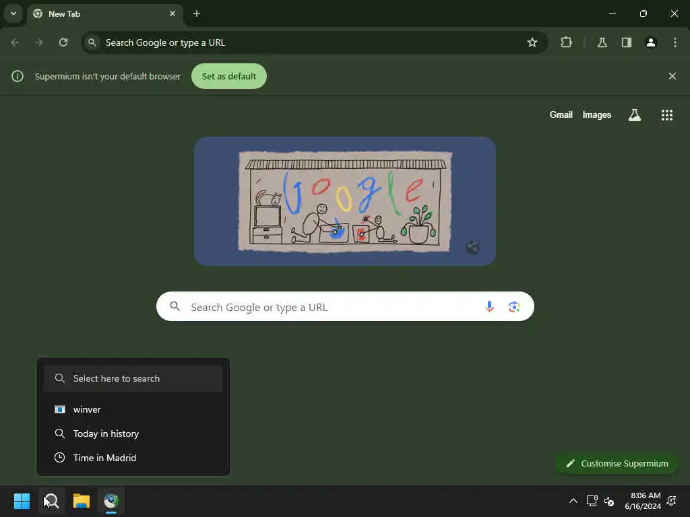Screen dimensions: 690x517
Task: Go forward with the forward arrow
Action: tap(39, 42)
